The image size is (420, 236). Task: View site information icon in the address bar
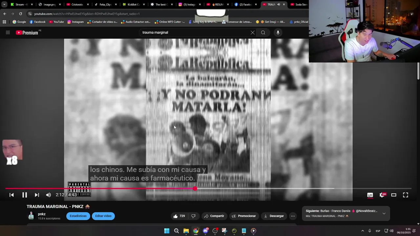click(30, 14)
